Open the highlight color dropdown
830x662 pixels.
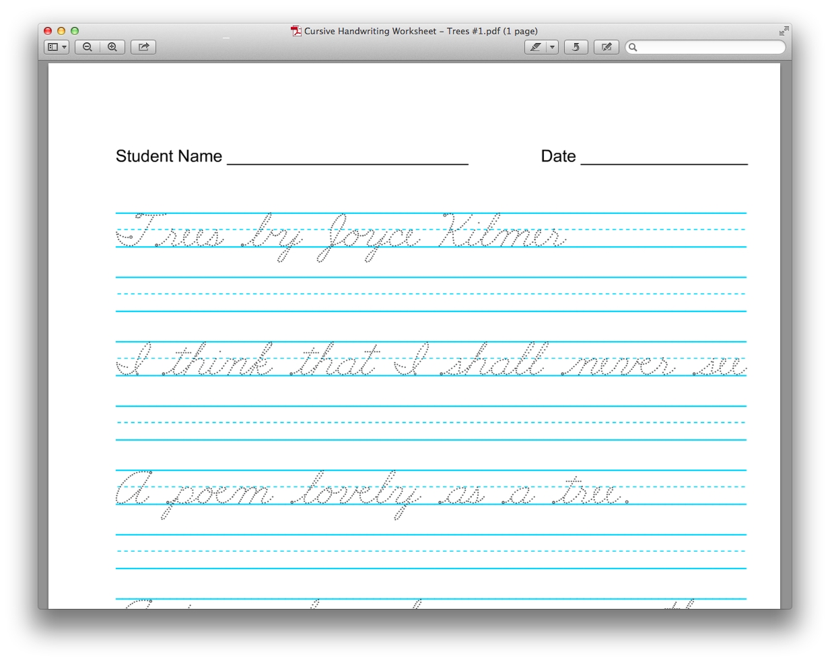552,47
